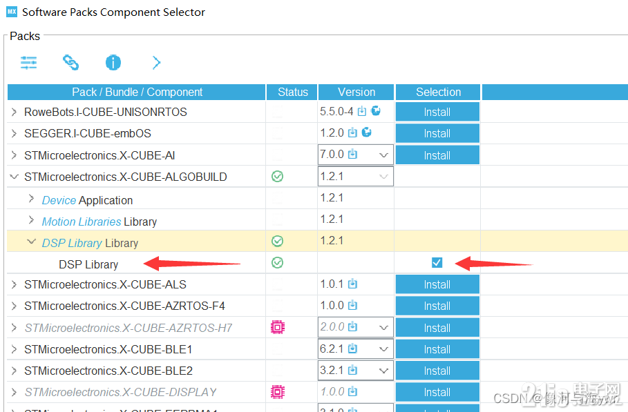Click the chain link icon in Packs toolbar
628x412 pixels.
(71, 63)
